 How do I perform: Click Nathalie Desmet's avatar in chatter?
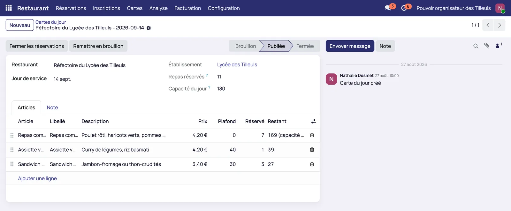pyautogui.click(x=332, y=79)
